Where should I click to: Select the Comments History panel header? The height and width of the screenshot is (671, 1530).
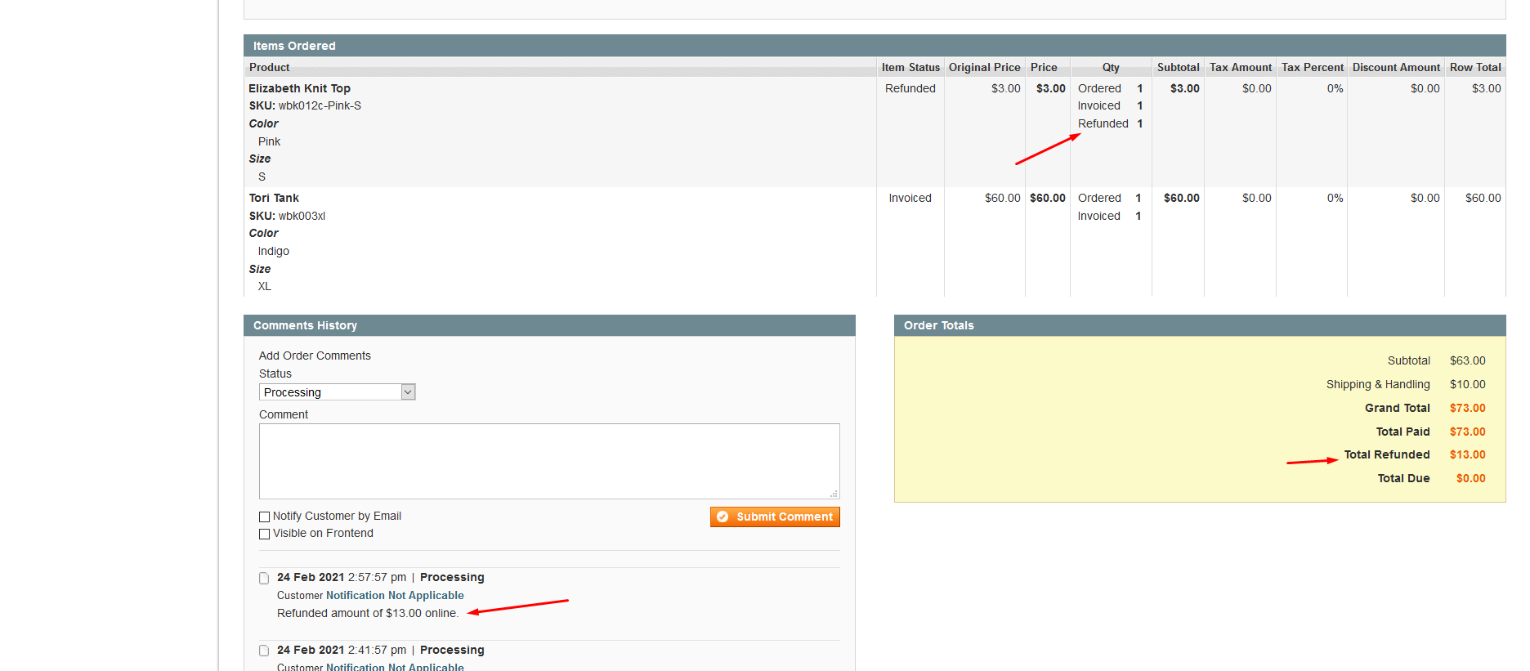pyautogui.click(x=305, y=325)
